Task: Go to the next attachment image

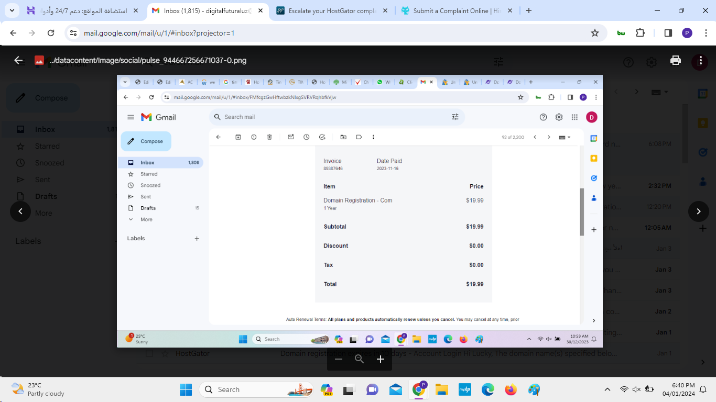Action: pos(698,211)
